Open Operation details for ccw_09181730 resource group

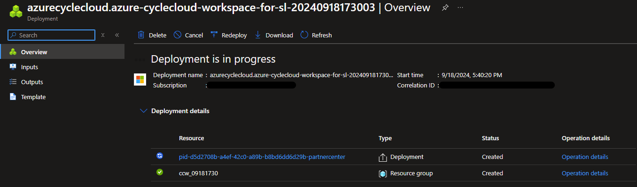[x=584, y=173]
